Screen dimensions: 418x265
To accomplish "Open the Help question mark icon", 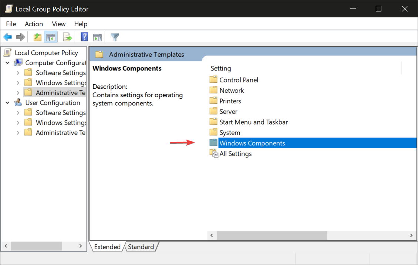I will (x=84, y=37).
